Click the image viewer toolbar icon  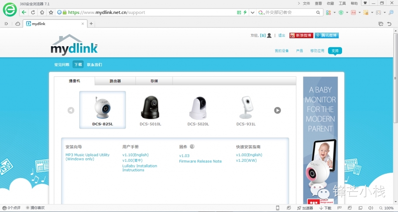coord(379,12)
